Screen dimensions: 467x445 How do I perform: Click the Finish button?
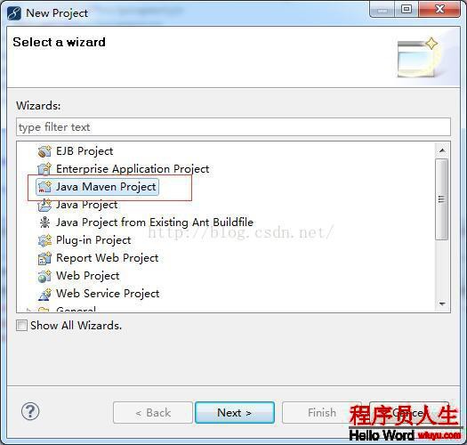[322, 412]
